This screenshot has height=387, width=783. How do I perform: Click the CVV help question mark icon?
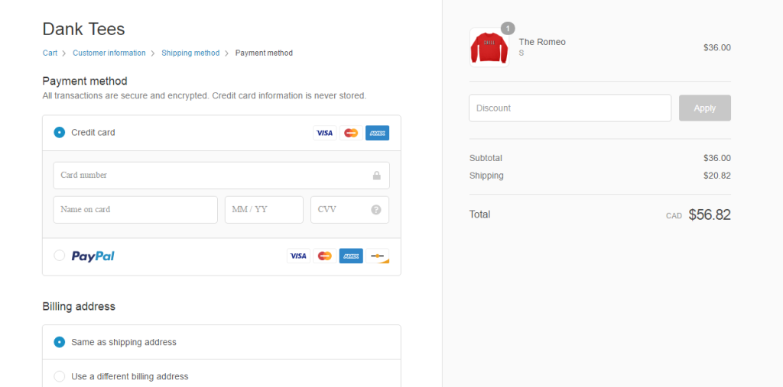click(376, 209)
